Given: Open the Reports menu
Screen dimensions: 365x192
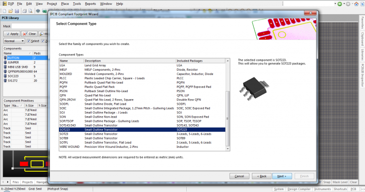Looking at the screenshot, I should (90, 4).
